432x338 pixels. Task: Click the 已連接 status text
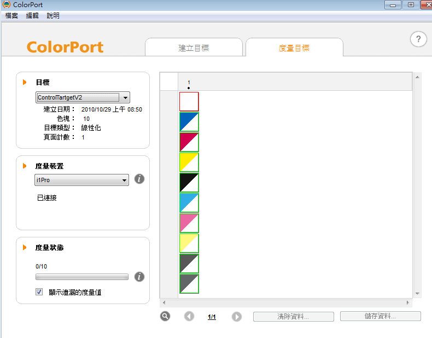(47, 198)
